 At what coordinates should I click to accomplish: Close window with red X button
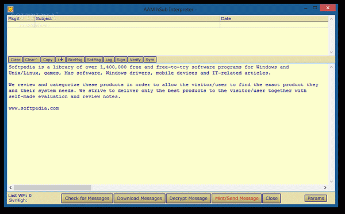pos(328,8)
